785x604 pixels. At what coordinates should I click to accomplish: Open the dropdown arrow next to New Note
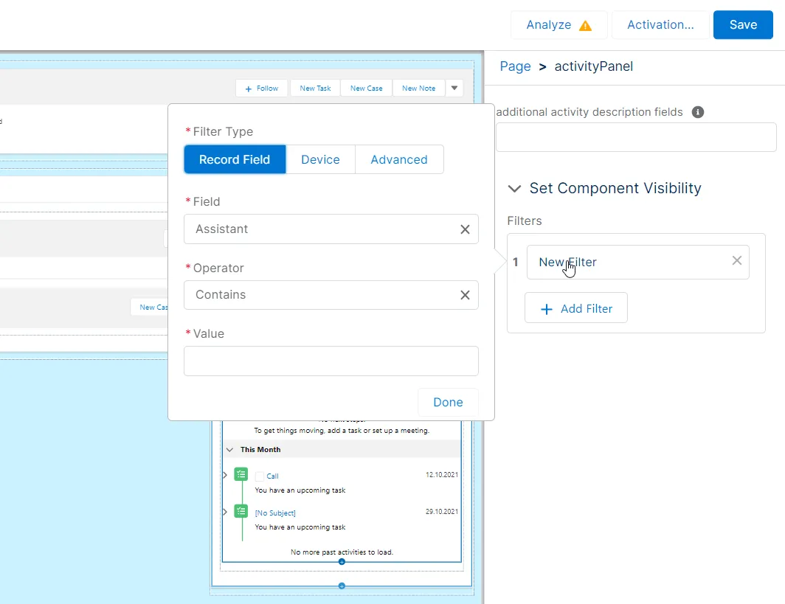click(454, 88)
